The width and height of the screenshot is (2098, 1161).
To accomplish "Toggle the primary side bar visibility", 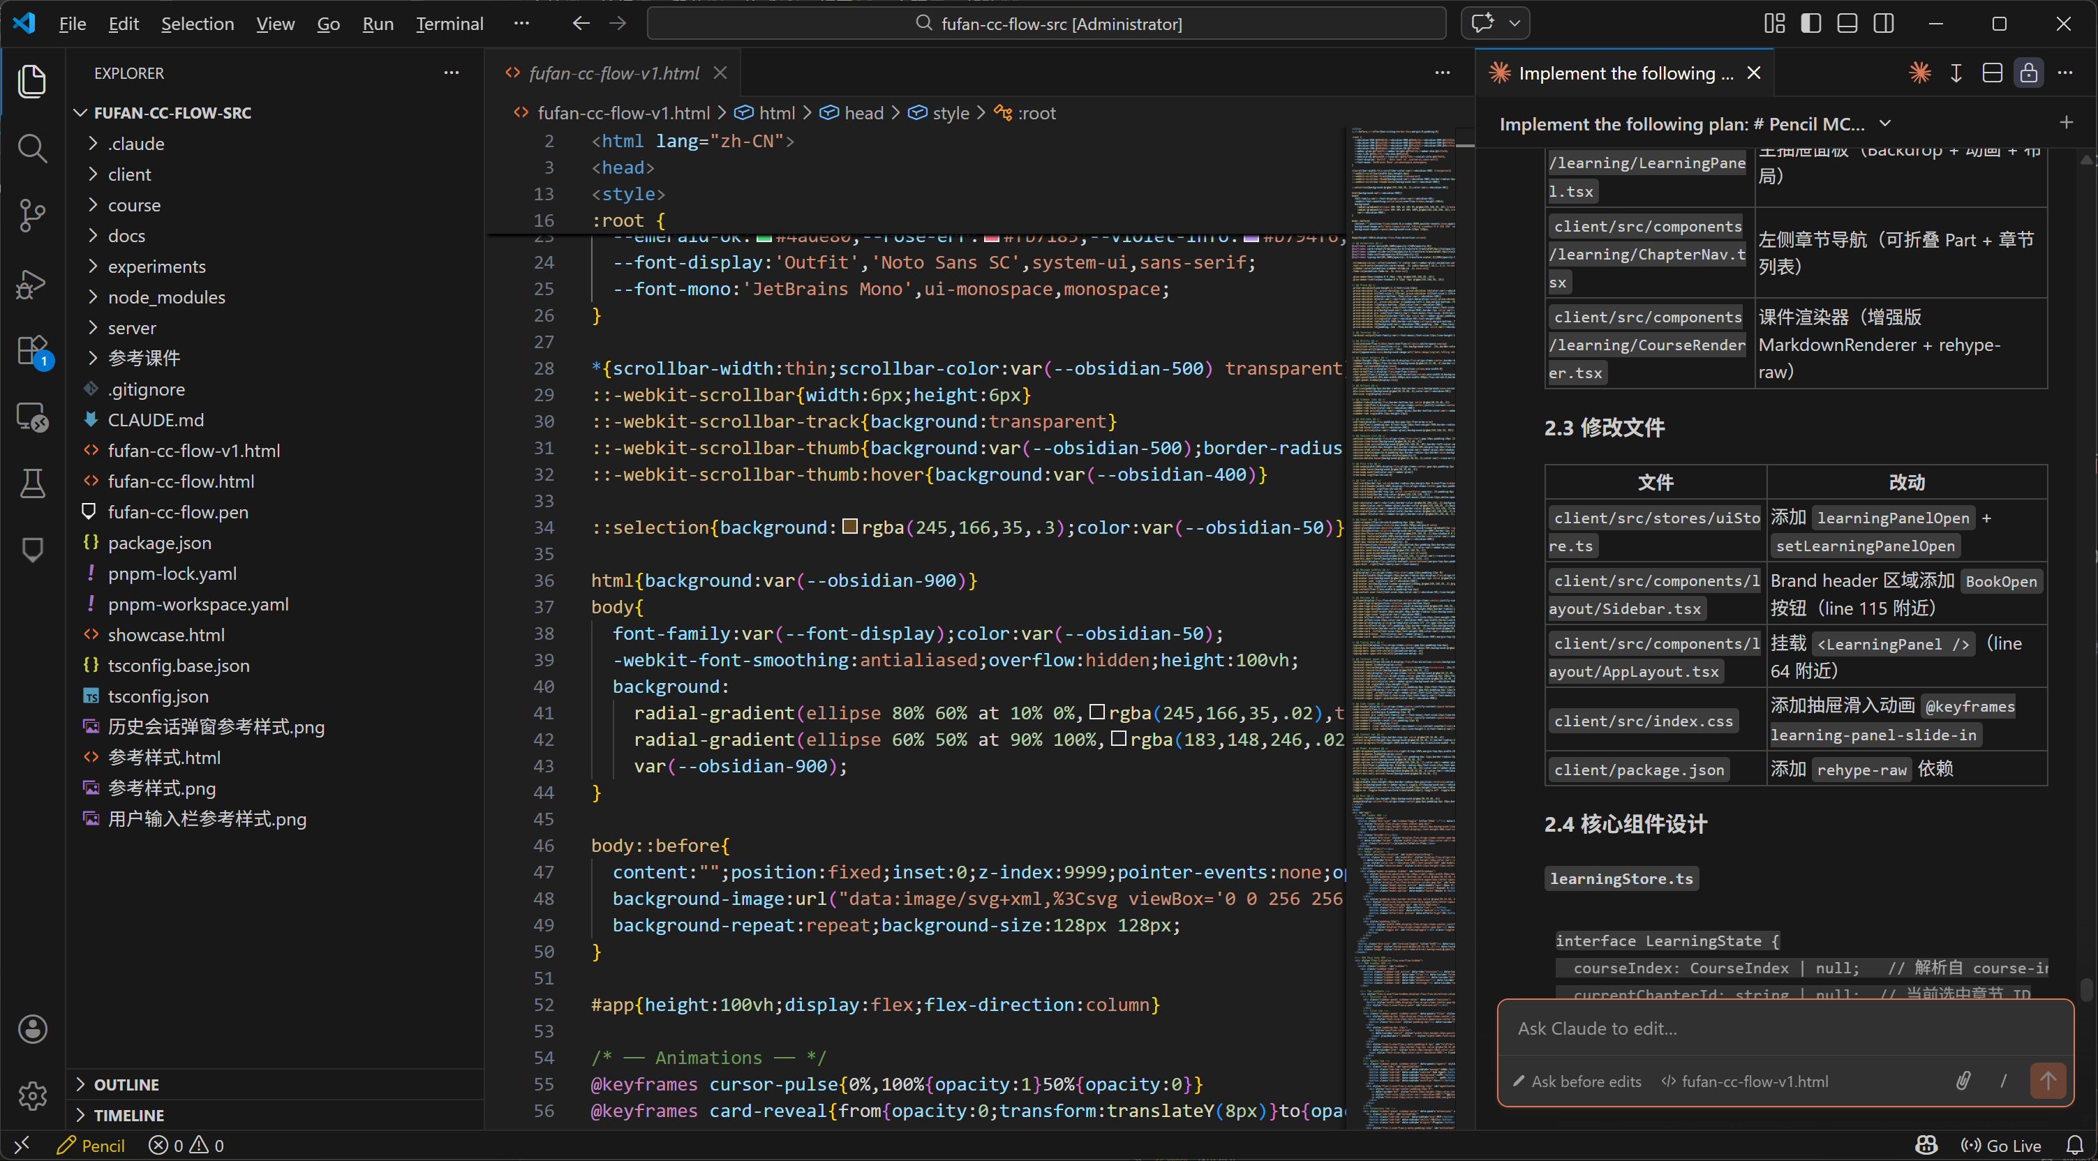I will pos(1810,24).
